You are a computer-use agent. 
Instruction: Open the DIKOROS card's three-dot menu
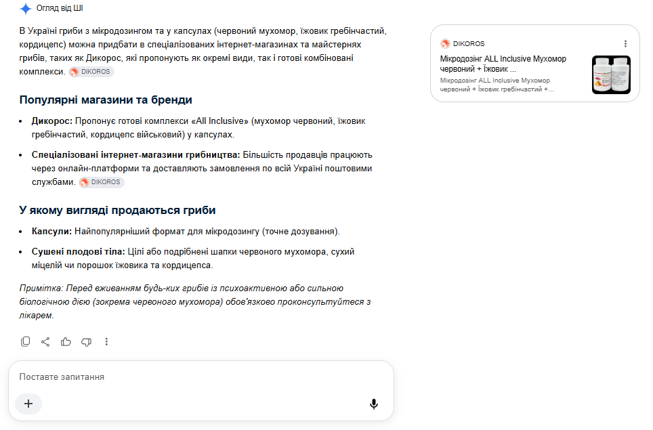click(625, 44)
